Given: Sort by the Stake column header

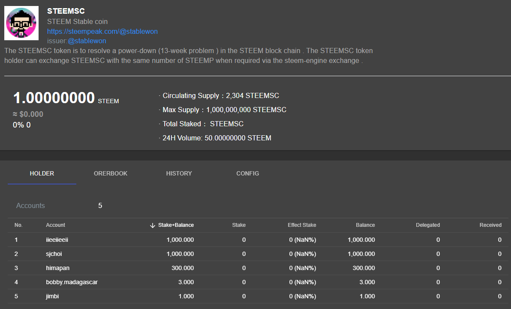Looking at the screenshot, I should [239, 225].
